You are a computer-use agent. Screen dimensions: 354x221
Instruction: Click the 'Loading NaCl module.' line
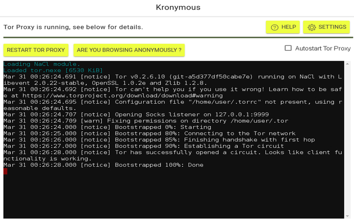[41, 64]
